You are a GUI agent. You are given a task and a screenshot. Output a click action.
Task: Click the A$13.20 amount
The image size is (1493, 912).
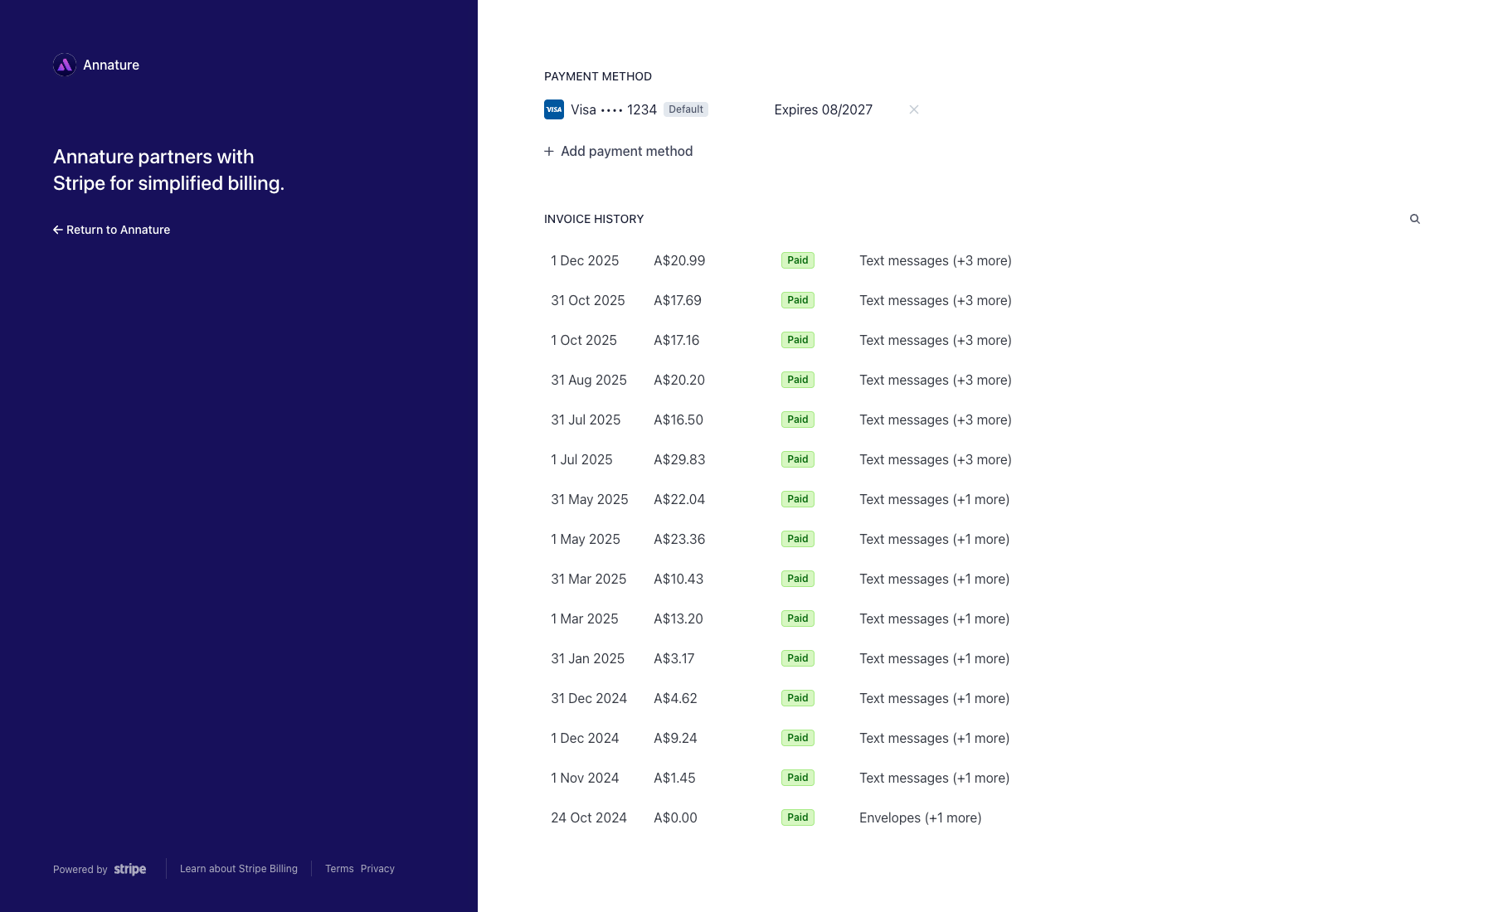pos(678,619)
